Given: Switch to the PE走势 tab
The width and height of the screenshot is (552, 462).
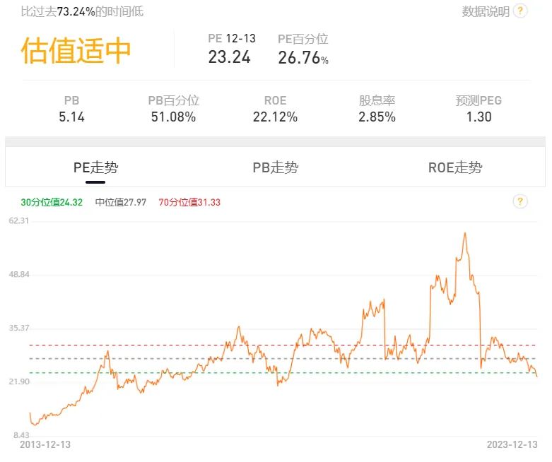Looking at the screenshot, I should (x=96, y=167).
